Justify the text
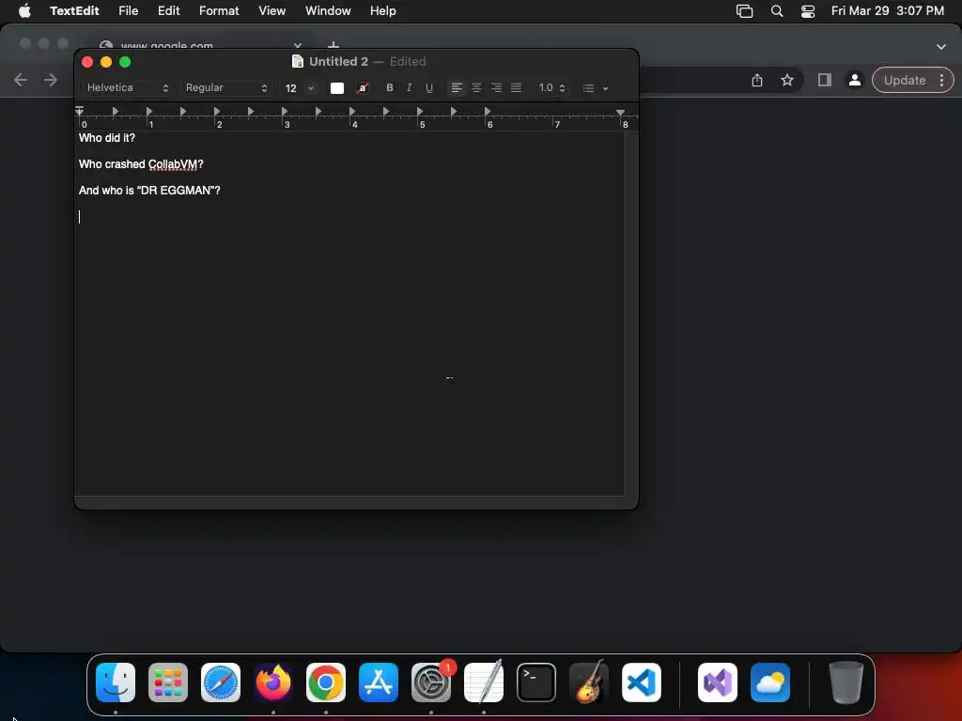The image size is (962, 721). [x=516, y=87]
